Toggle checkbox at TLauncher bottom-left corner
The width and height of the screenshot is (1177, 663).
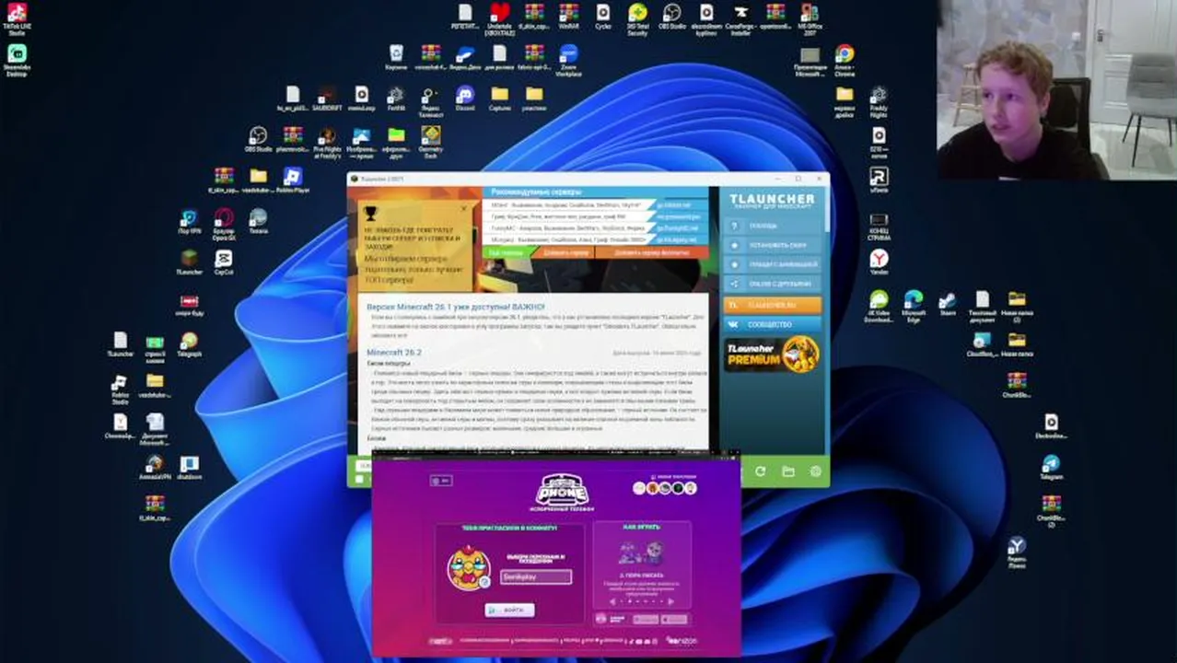click(x=359, y=479)
